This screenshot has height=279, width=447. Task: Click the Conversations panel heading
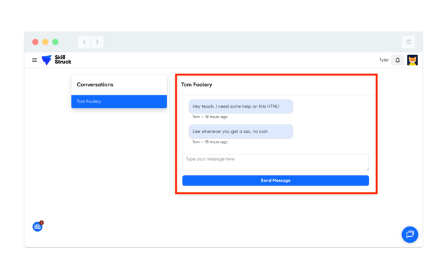pyautogui.click(x=95, y=84)
